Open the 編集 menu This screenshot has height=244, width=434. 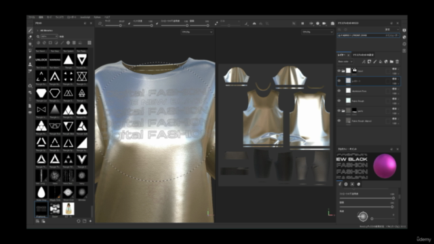coord(41,17)
